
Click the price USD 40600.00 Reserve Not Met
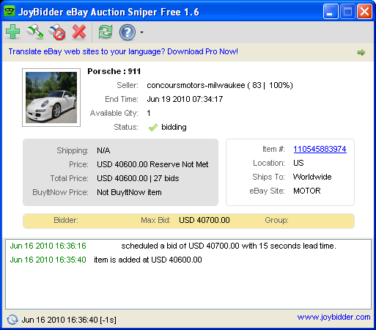coord(152,164)
